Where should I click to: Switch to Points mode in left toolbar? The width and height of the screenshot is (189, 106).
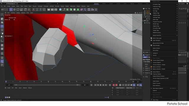pyautogui.click(x=2, y=26)
